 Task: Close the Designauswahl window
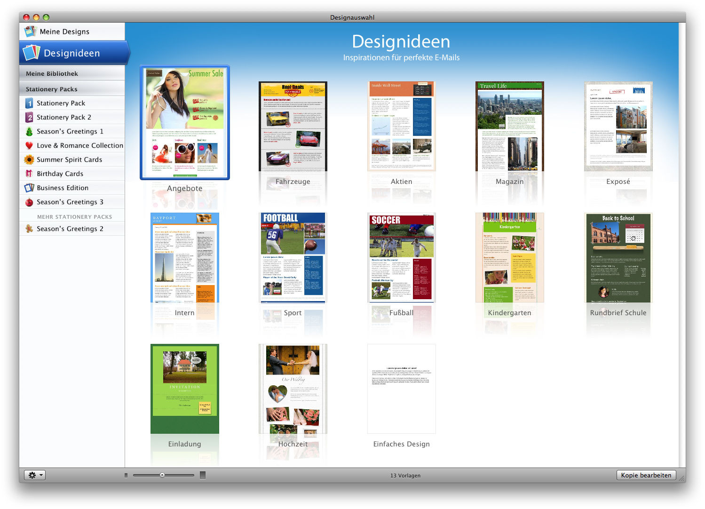pyautogui.click(x=26, y=17)
